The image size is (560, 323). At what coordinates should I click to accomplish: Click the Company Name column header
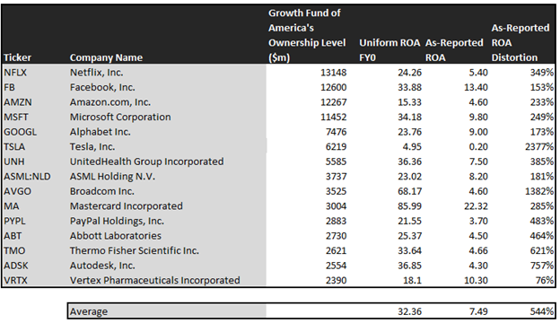(106, 57)
